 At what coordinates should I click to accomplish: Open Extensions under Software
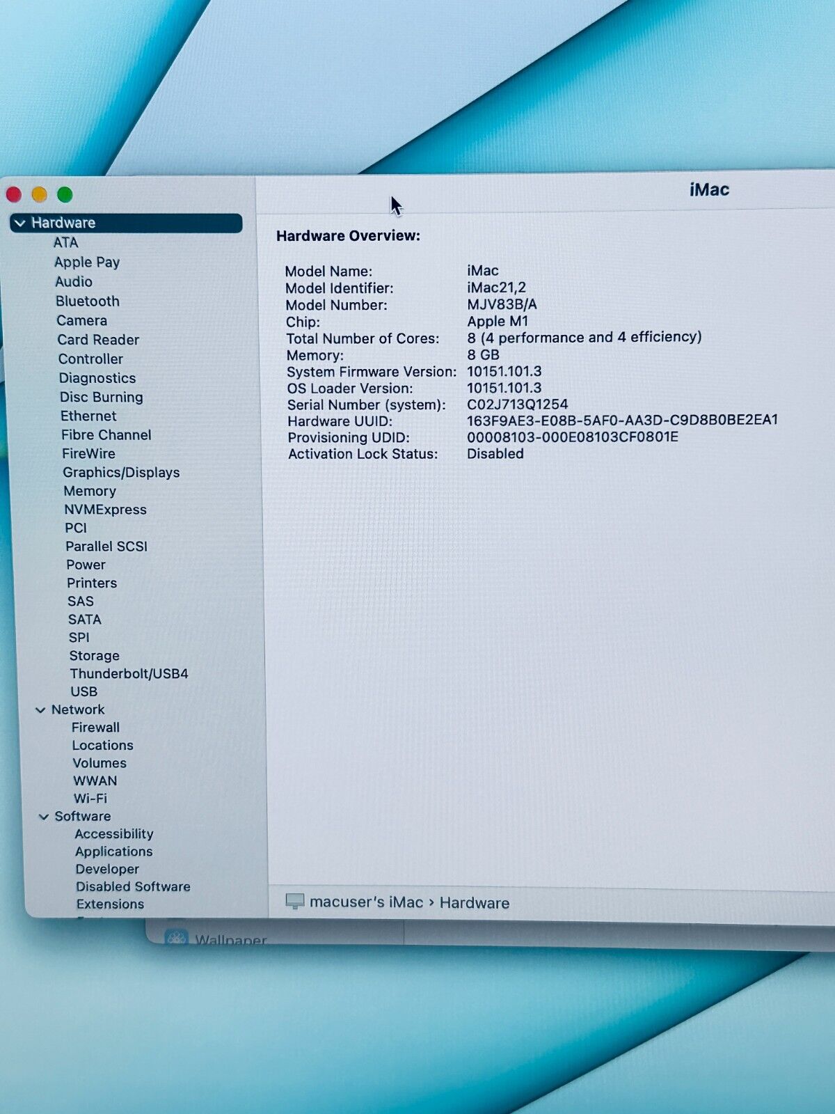[110, 904]
